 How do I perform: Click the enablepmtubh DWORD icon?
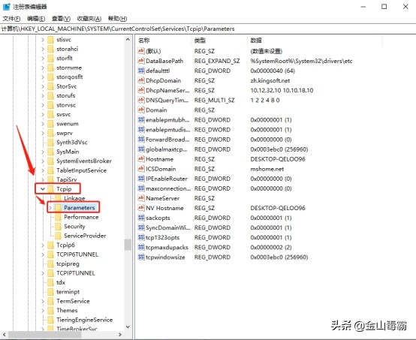click(x=141, y=120)
